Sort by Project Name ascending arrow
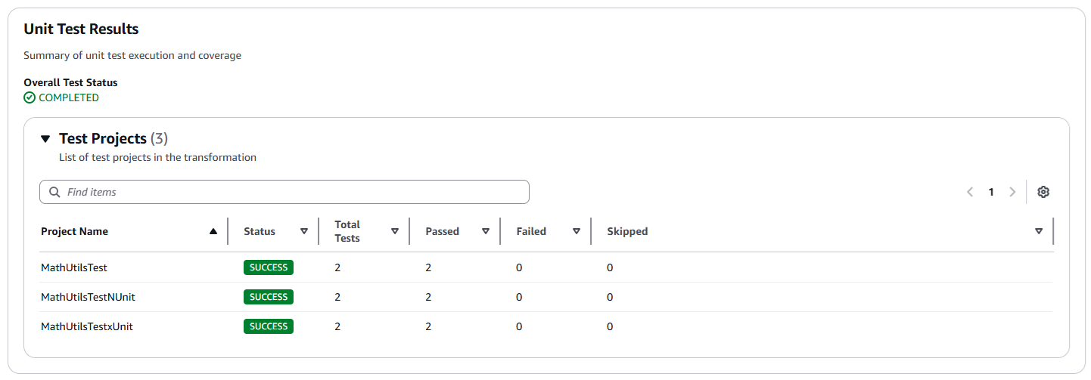Image resolution: width=1091 pixels, height=380 pixels. (213, 232)
